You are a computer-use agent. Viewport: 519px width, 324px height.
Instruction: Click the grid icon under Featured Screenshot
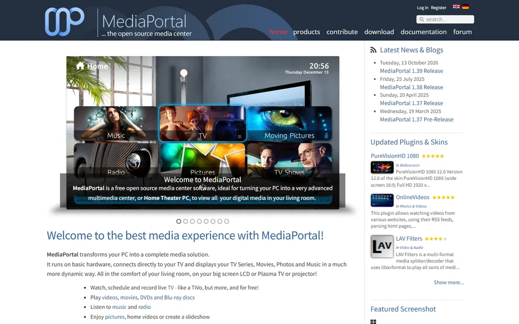pos(373,322)
